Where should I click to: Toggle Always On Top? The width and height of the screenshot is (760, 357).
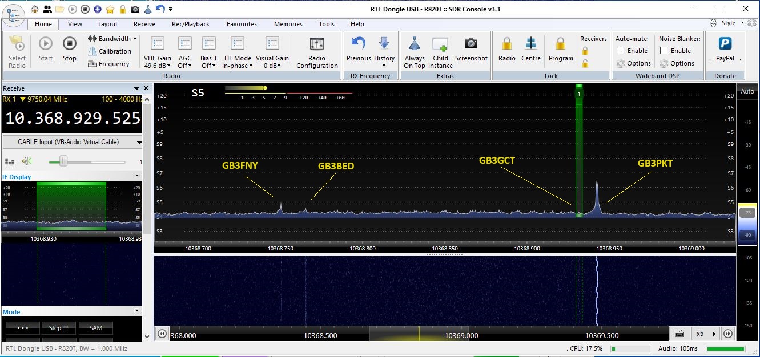(415, 44)
